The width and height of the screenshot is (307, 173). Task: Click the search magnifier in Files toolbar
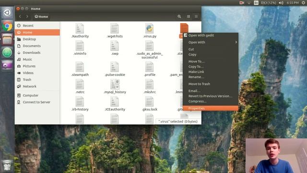(x=179, y=16)
